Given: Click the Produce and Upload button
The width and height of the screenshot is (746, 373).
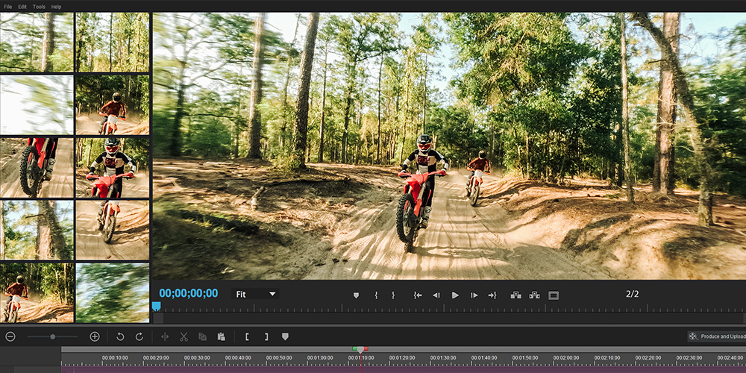Looking at the screenshot, I should 717,336.
